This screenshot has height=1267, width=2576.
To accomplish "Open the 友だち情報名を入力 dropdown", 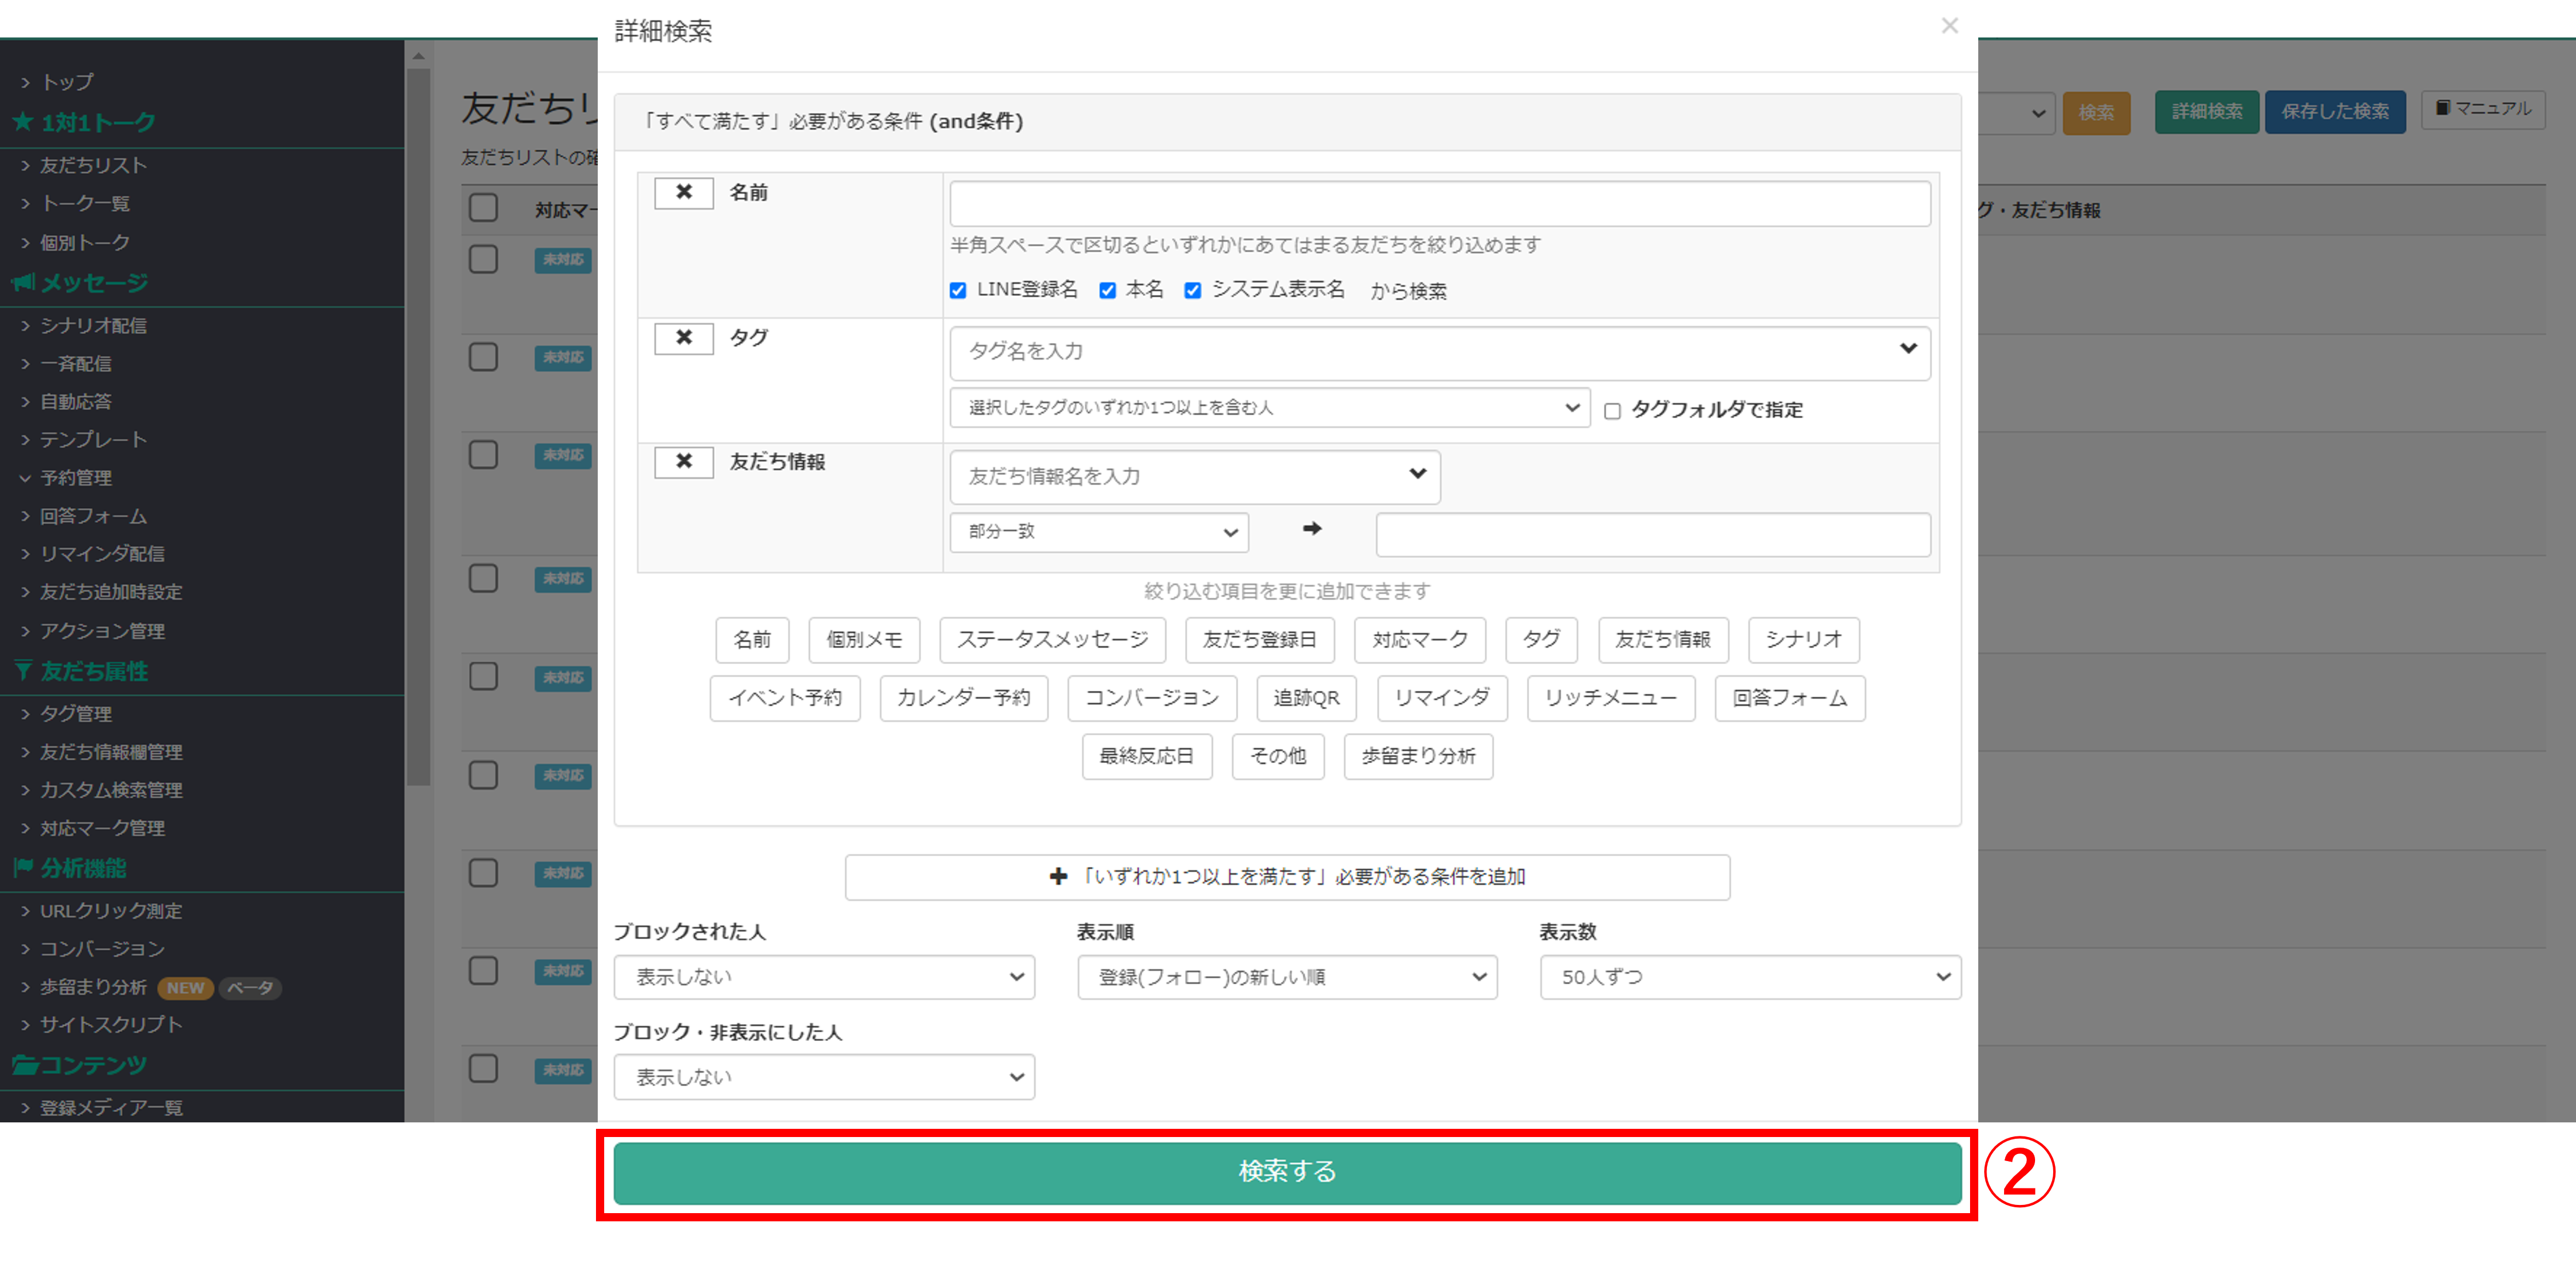I will click(1194, 476).
